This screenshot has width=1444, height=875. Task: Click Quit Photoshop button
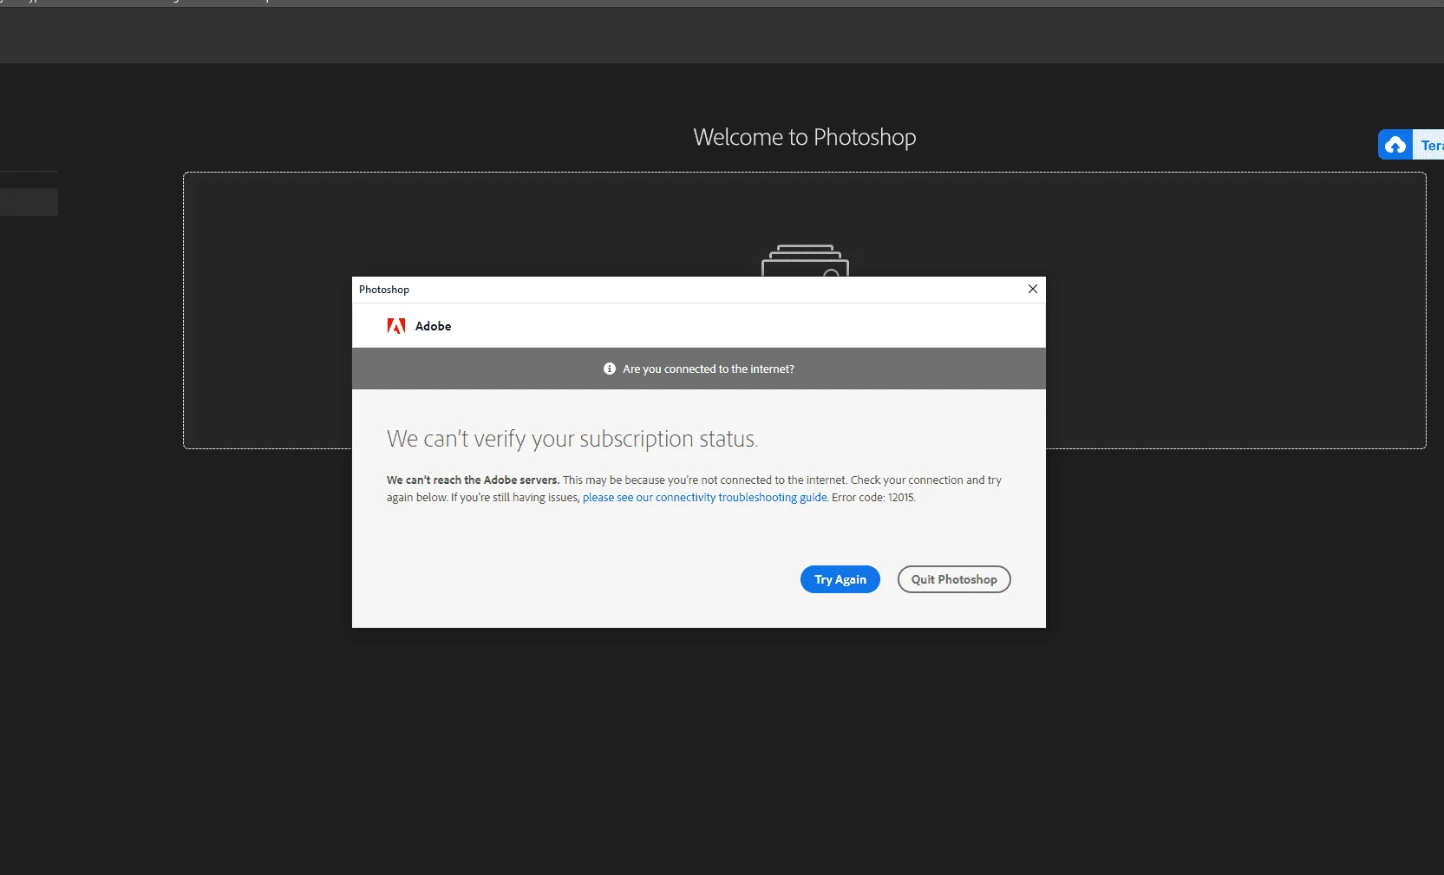click(954, 579)
